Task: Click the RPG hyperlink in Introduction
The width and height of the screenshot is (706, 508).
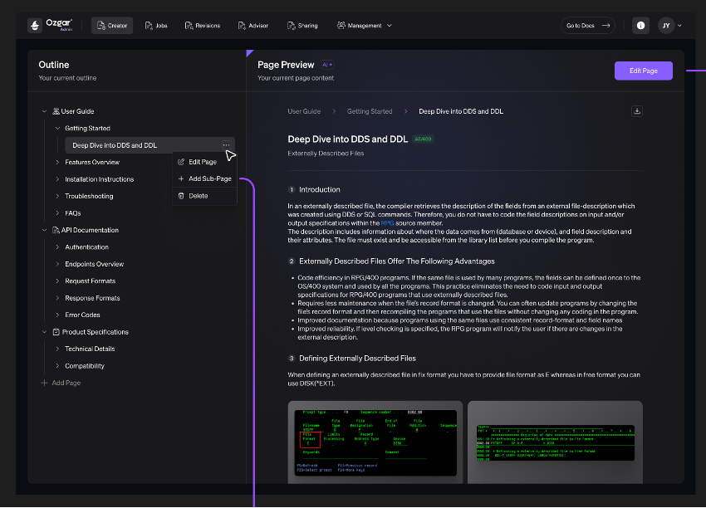Action: (387, 223)
